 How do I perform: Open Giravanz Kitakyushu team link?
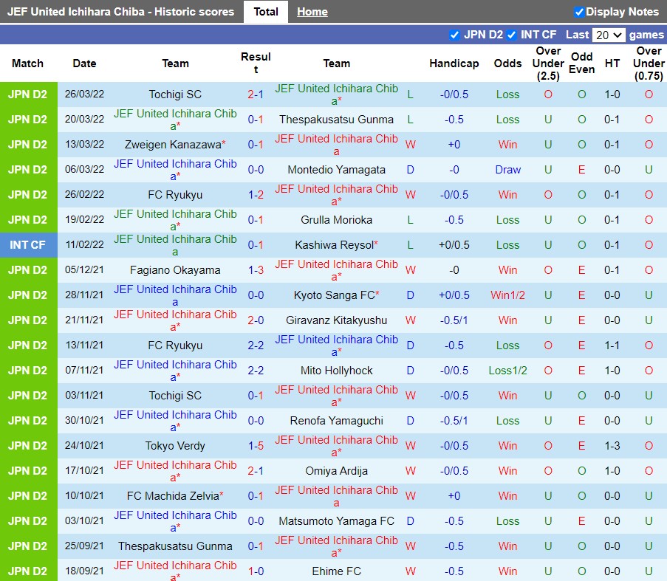(x=336, y=320)
